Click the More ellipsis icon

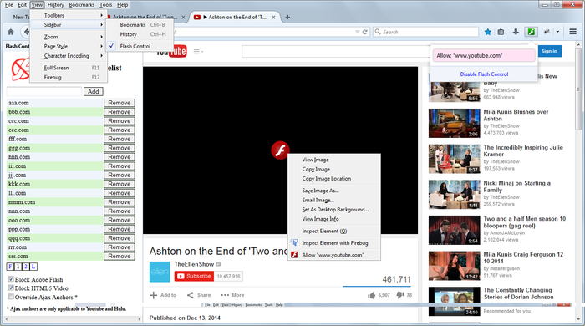[x=225, y=295]
